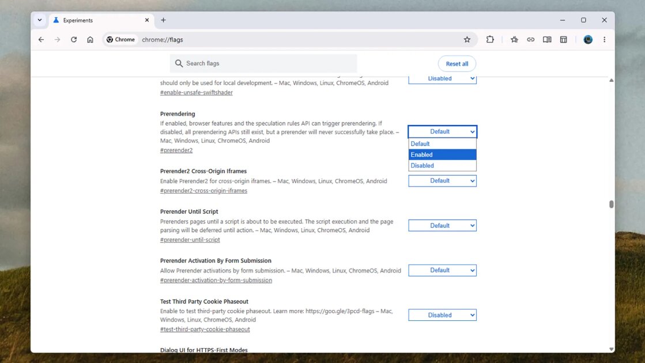
Task: Click the Reset all button
Action: click(x=457, y=64)
